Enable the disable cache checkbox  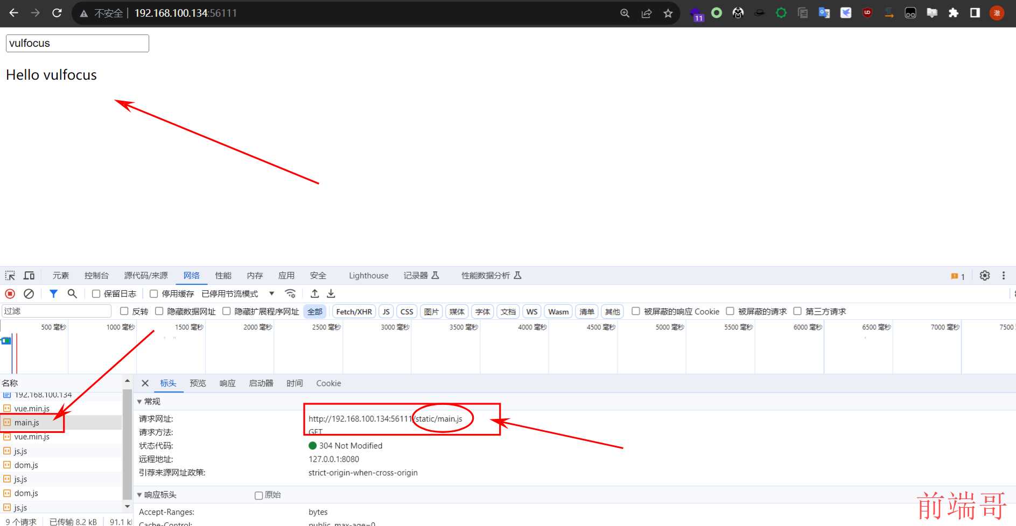coord(154,294)
